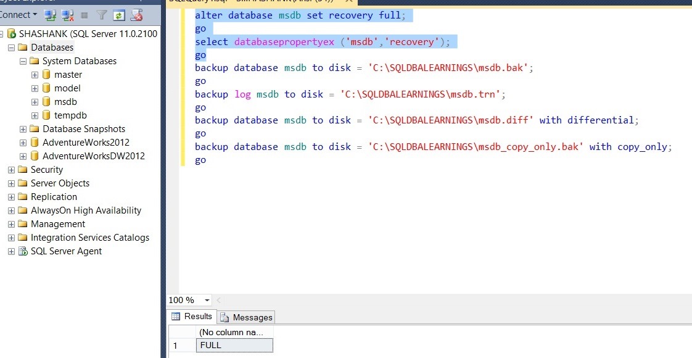Screen dimensions: 692x358
Task: Select the FULL result cell
Action: [234, 345]
